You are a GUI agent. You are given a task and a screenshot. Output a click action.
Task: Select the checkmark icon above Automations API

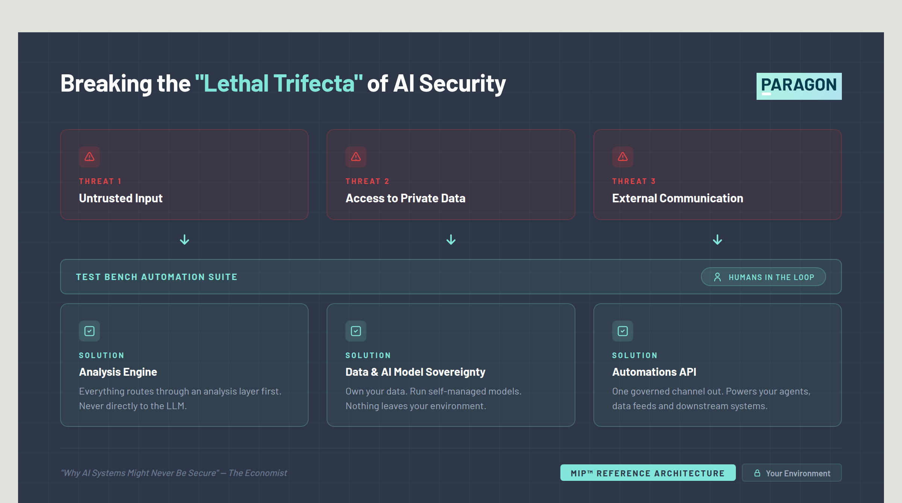coord(623,331)
